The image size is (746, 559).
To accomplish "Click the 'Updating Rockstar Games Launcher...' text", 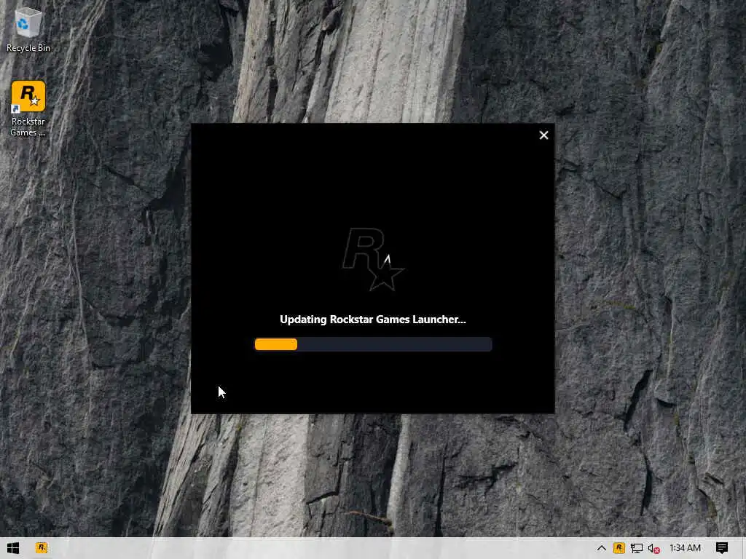I will (x=373, y=320).
